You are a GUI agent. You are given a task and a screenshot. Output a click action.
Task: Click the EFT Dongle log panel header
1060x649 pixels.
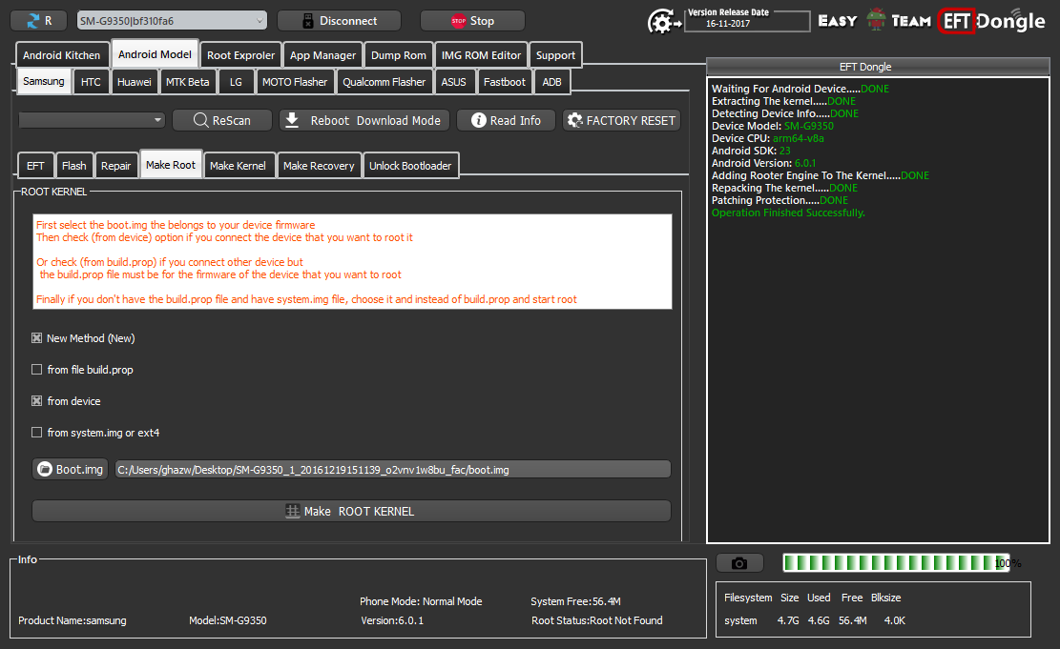pyautogui.click(x=878, y=67)
